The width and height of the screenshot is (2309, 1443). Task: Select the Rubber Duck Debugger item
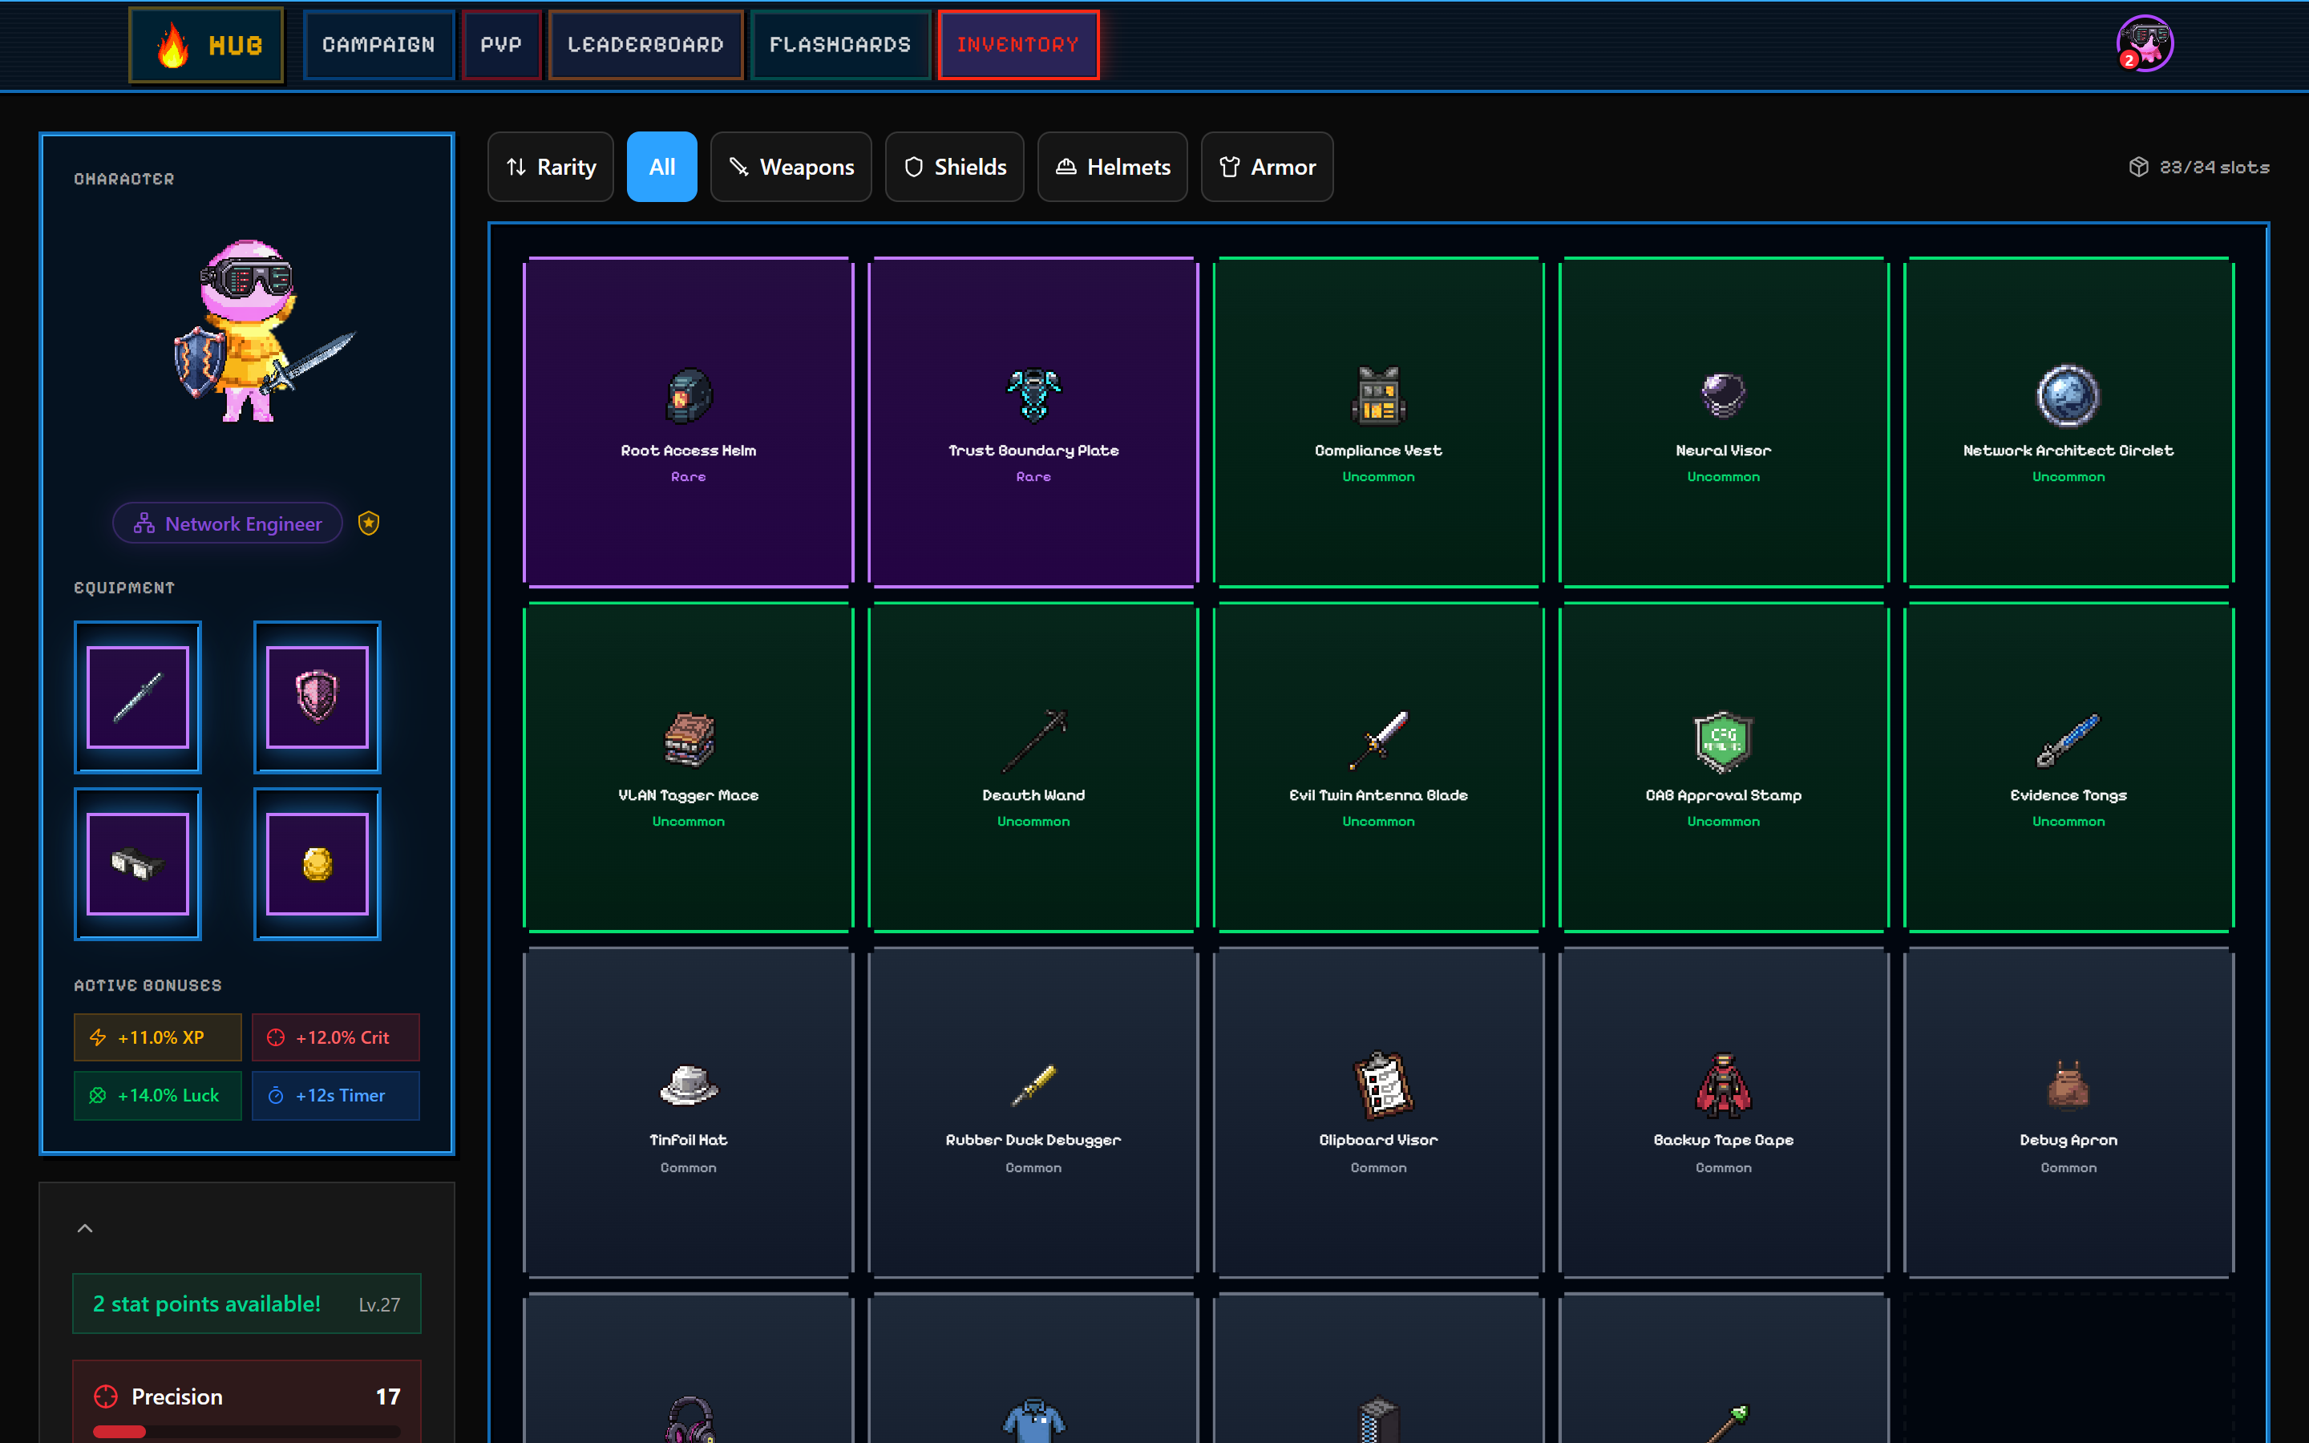click(1033, 1088)
